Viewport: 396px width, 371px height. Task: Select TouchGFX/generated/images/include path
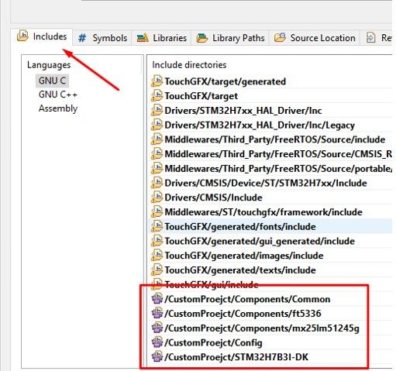(244, 256)
